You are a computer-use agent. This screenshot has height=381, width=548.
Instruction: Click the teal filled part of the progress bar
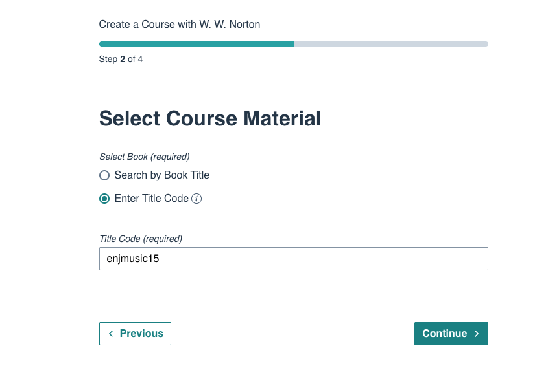point(196,44)
